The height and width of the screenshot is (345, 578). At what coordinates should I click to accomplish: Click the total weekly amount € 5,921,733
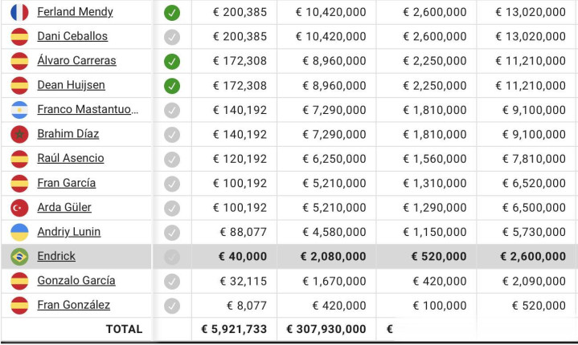coord(234,329)
